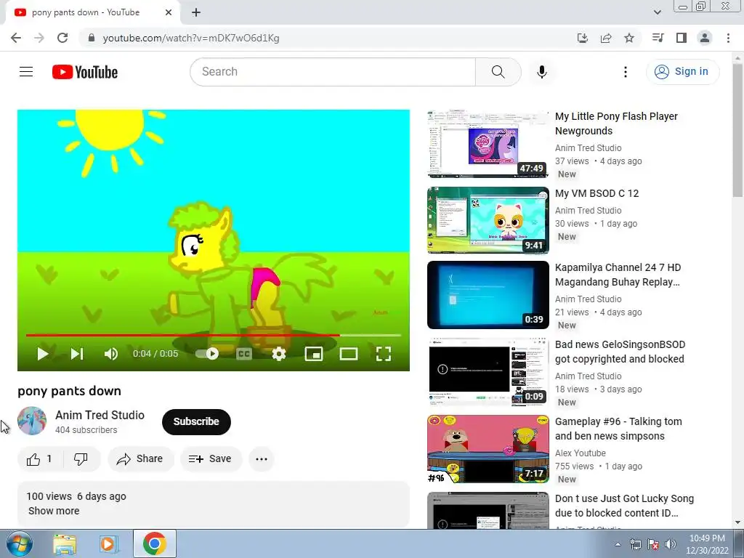Screen dimensions: 744x558
Task: Click the search magnifier button
Action: (x=498, y=72)
